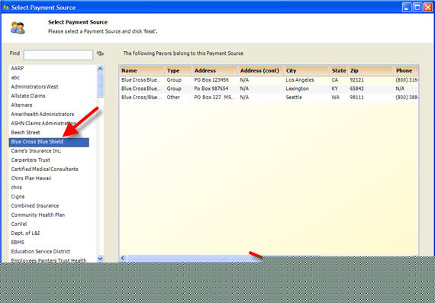Select Administrators West payment source

pos(34,86)
